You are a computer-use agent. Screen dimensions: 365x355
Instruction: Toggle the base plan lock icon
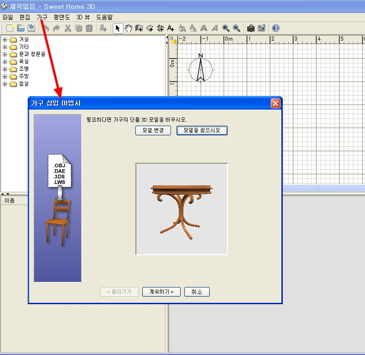coord(173,40)
